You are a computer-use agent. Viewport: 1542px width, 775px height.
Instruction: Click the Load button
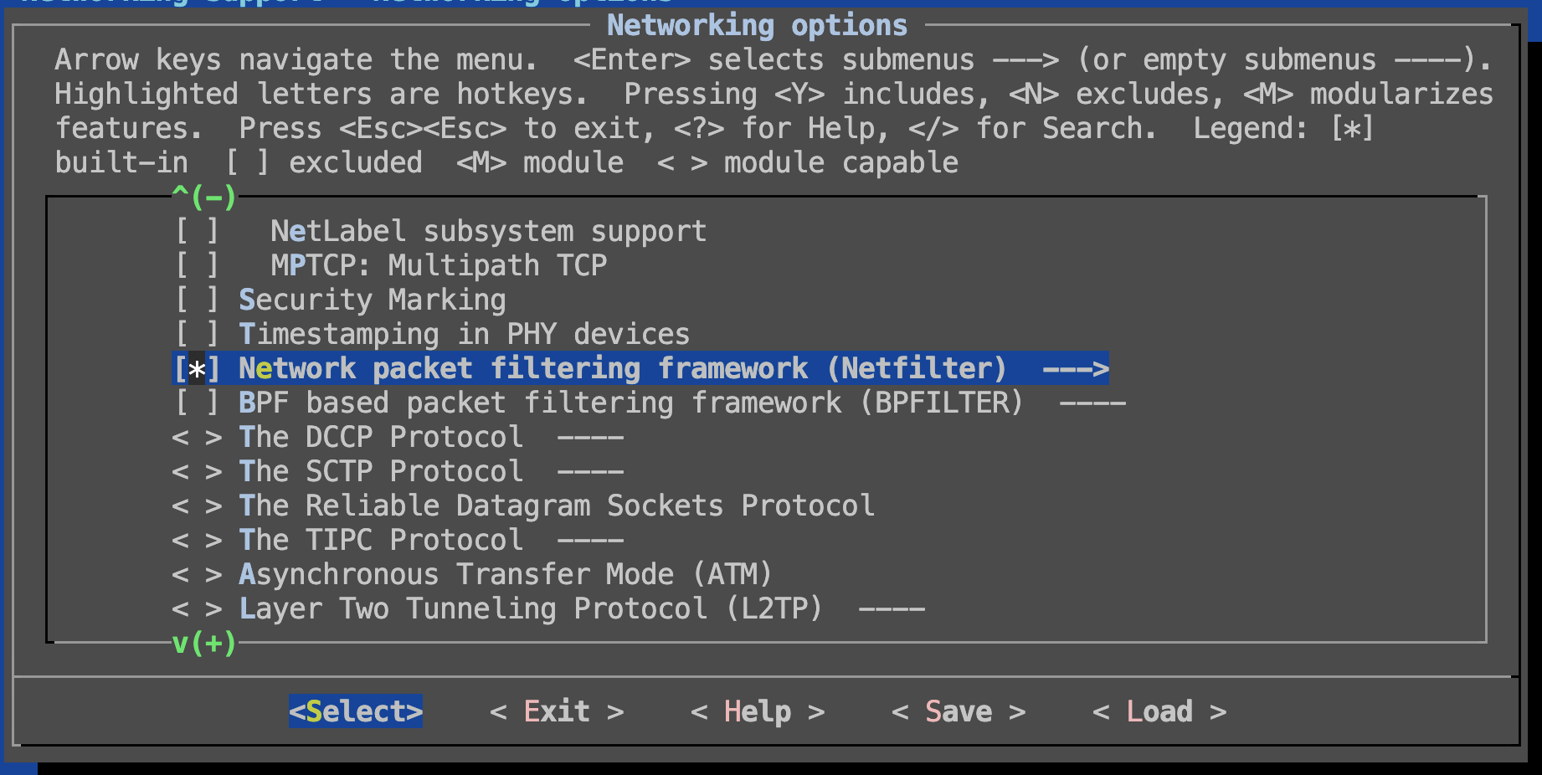click(x=1159, y=711)
